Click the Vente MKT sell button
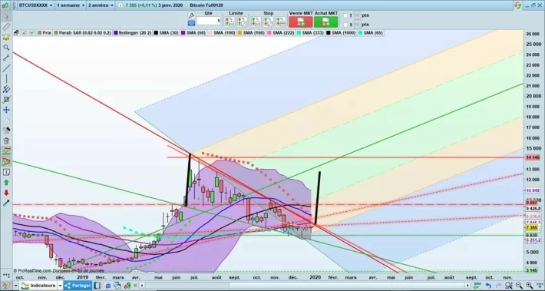Screen dimensions: 545x291 pyautogui.click(x=301, y=21)
